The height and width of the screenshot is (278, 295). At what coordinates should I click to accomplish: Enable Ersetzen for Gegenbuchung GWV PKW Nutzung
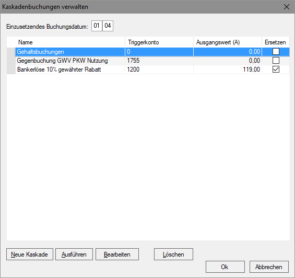click(x=276, y=61)
